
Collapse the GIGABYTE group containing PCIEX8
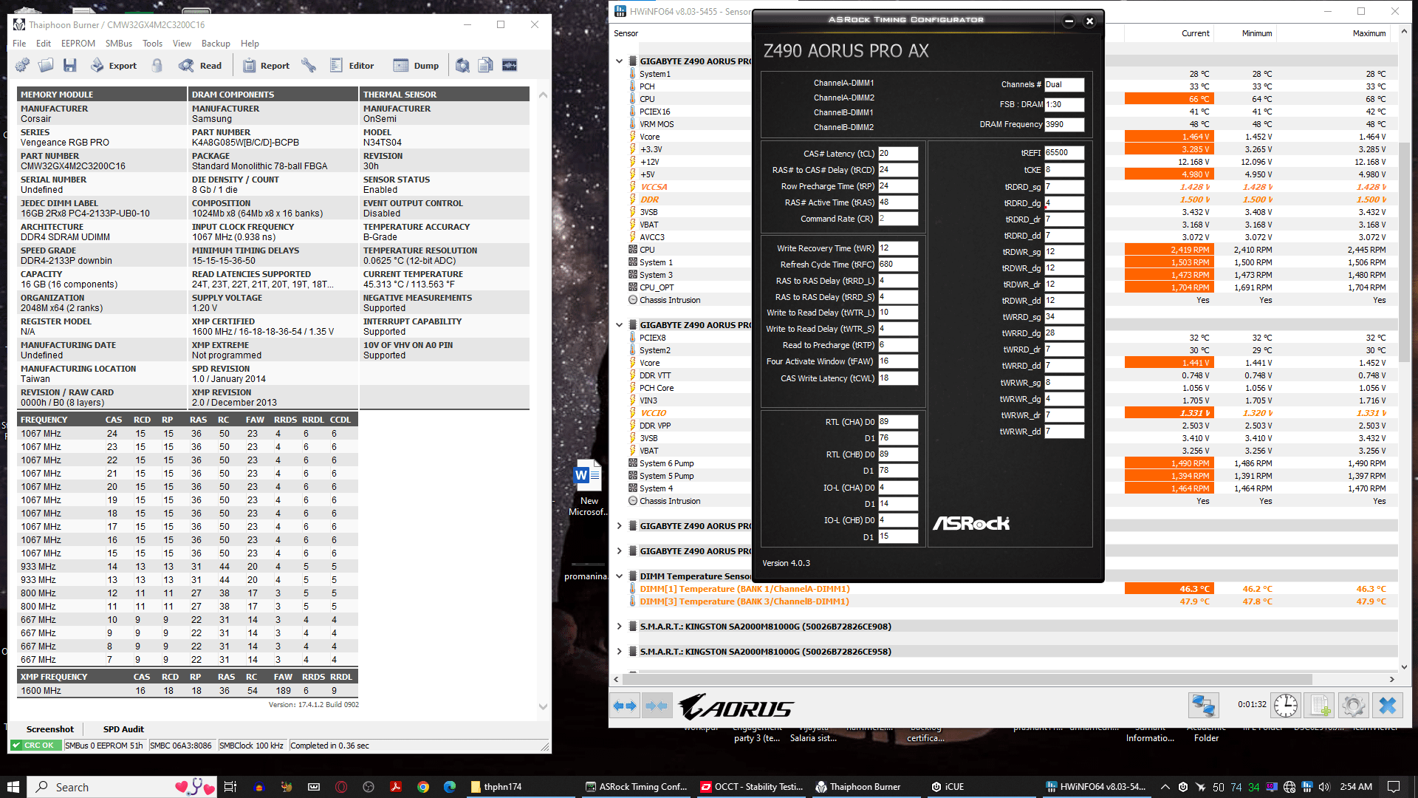tap(620, 325)
